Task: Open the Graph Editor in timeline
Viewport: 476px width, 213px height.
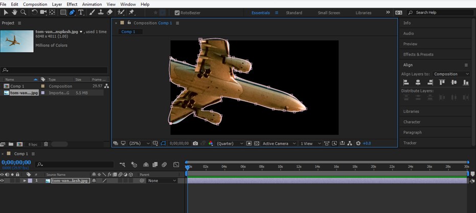Action: point(176,164)
